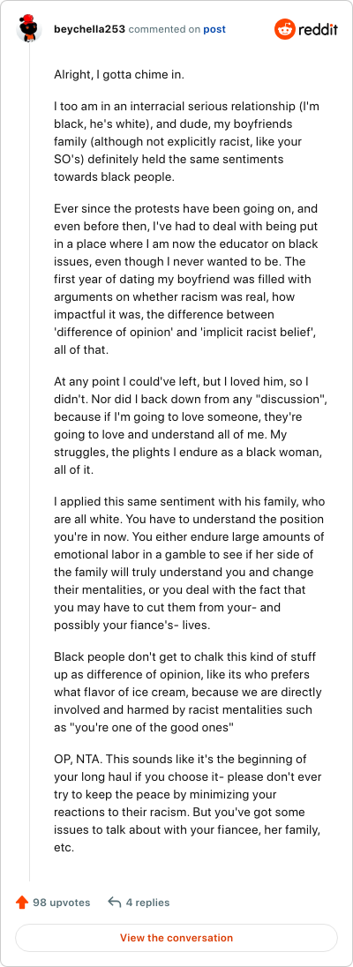Select the "98 upvotes" count
This screenshot has width=353, height=967.
[x=62, y=903]
